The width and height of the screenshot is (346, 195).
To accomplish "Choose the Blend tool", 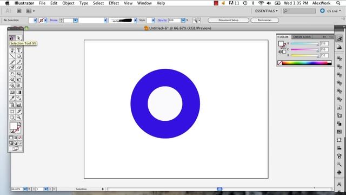I will pyautogui.click(x=19, y=98).
